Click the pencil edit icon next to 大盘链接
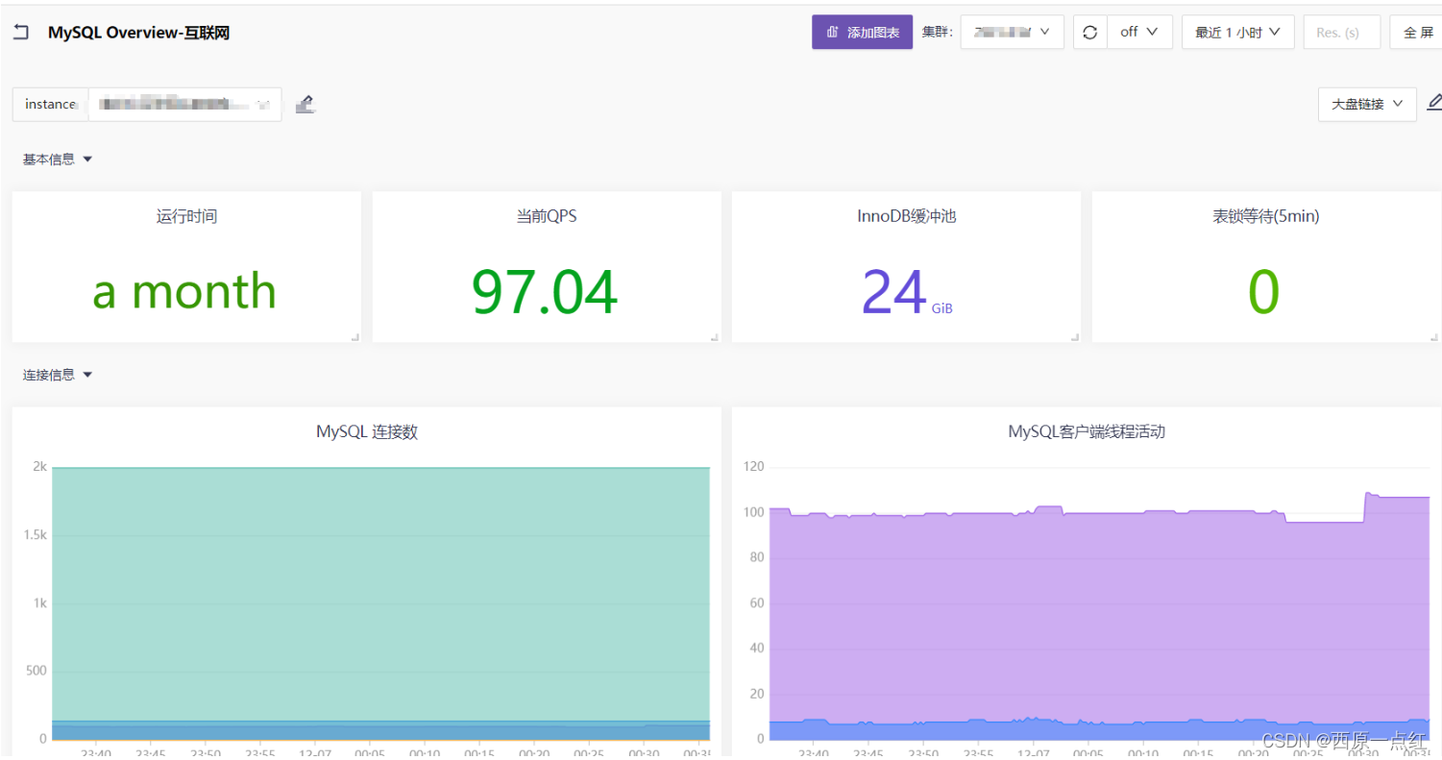Screen dimensions: 1442x760 click(x=1434, y=102)
